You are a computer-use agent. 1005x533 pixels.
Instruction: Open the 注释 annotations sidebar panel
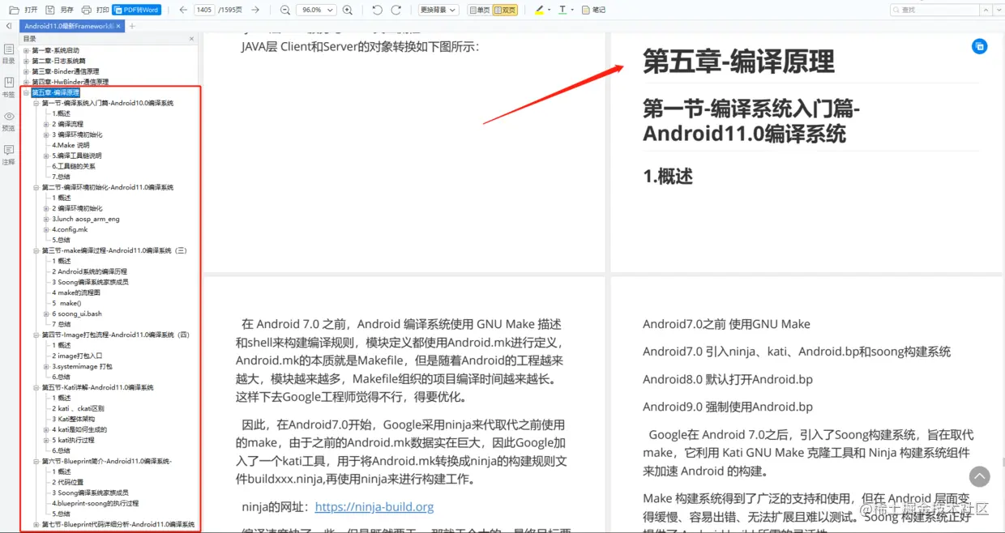pos(8,155)
